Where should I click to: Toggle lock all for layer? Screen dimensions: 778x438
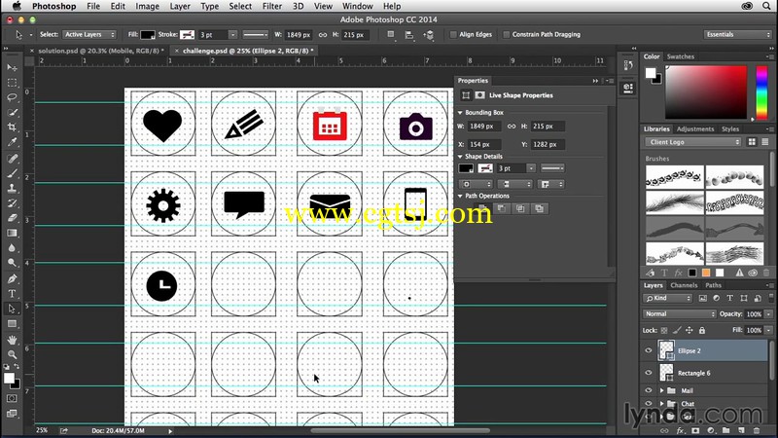pos(701,330)
